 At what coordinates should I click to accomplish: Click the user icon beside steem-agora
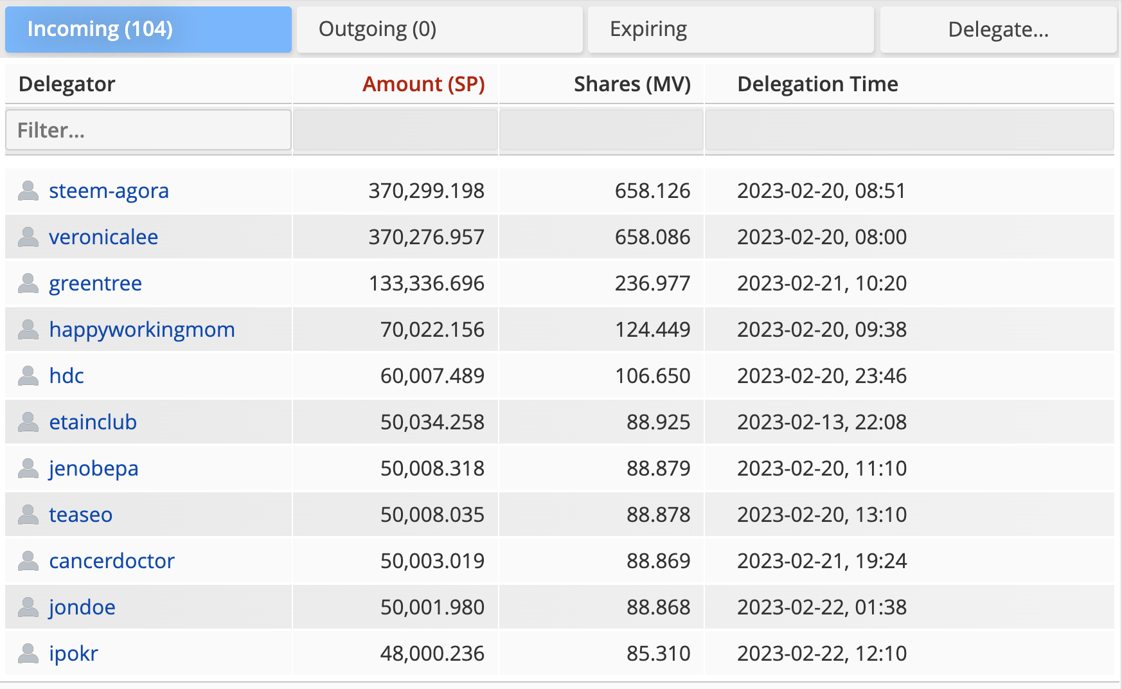28,191
